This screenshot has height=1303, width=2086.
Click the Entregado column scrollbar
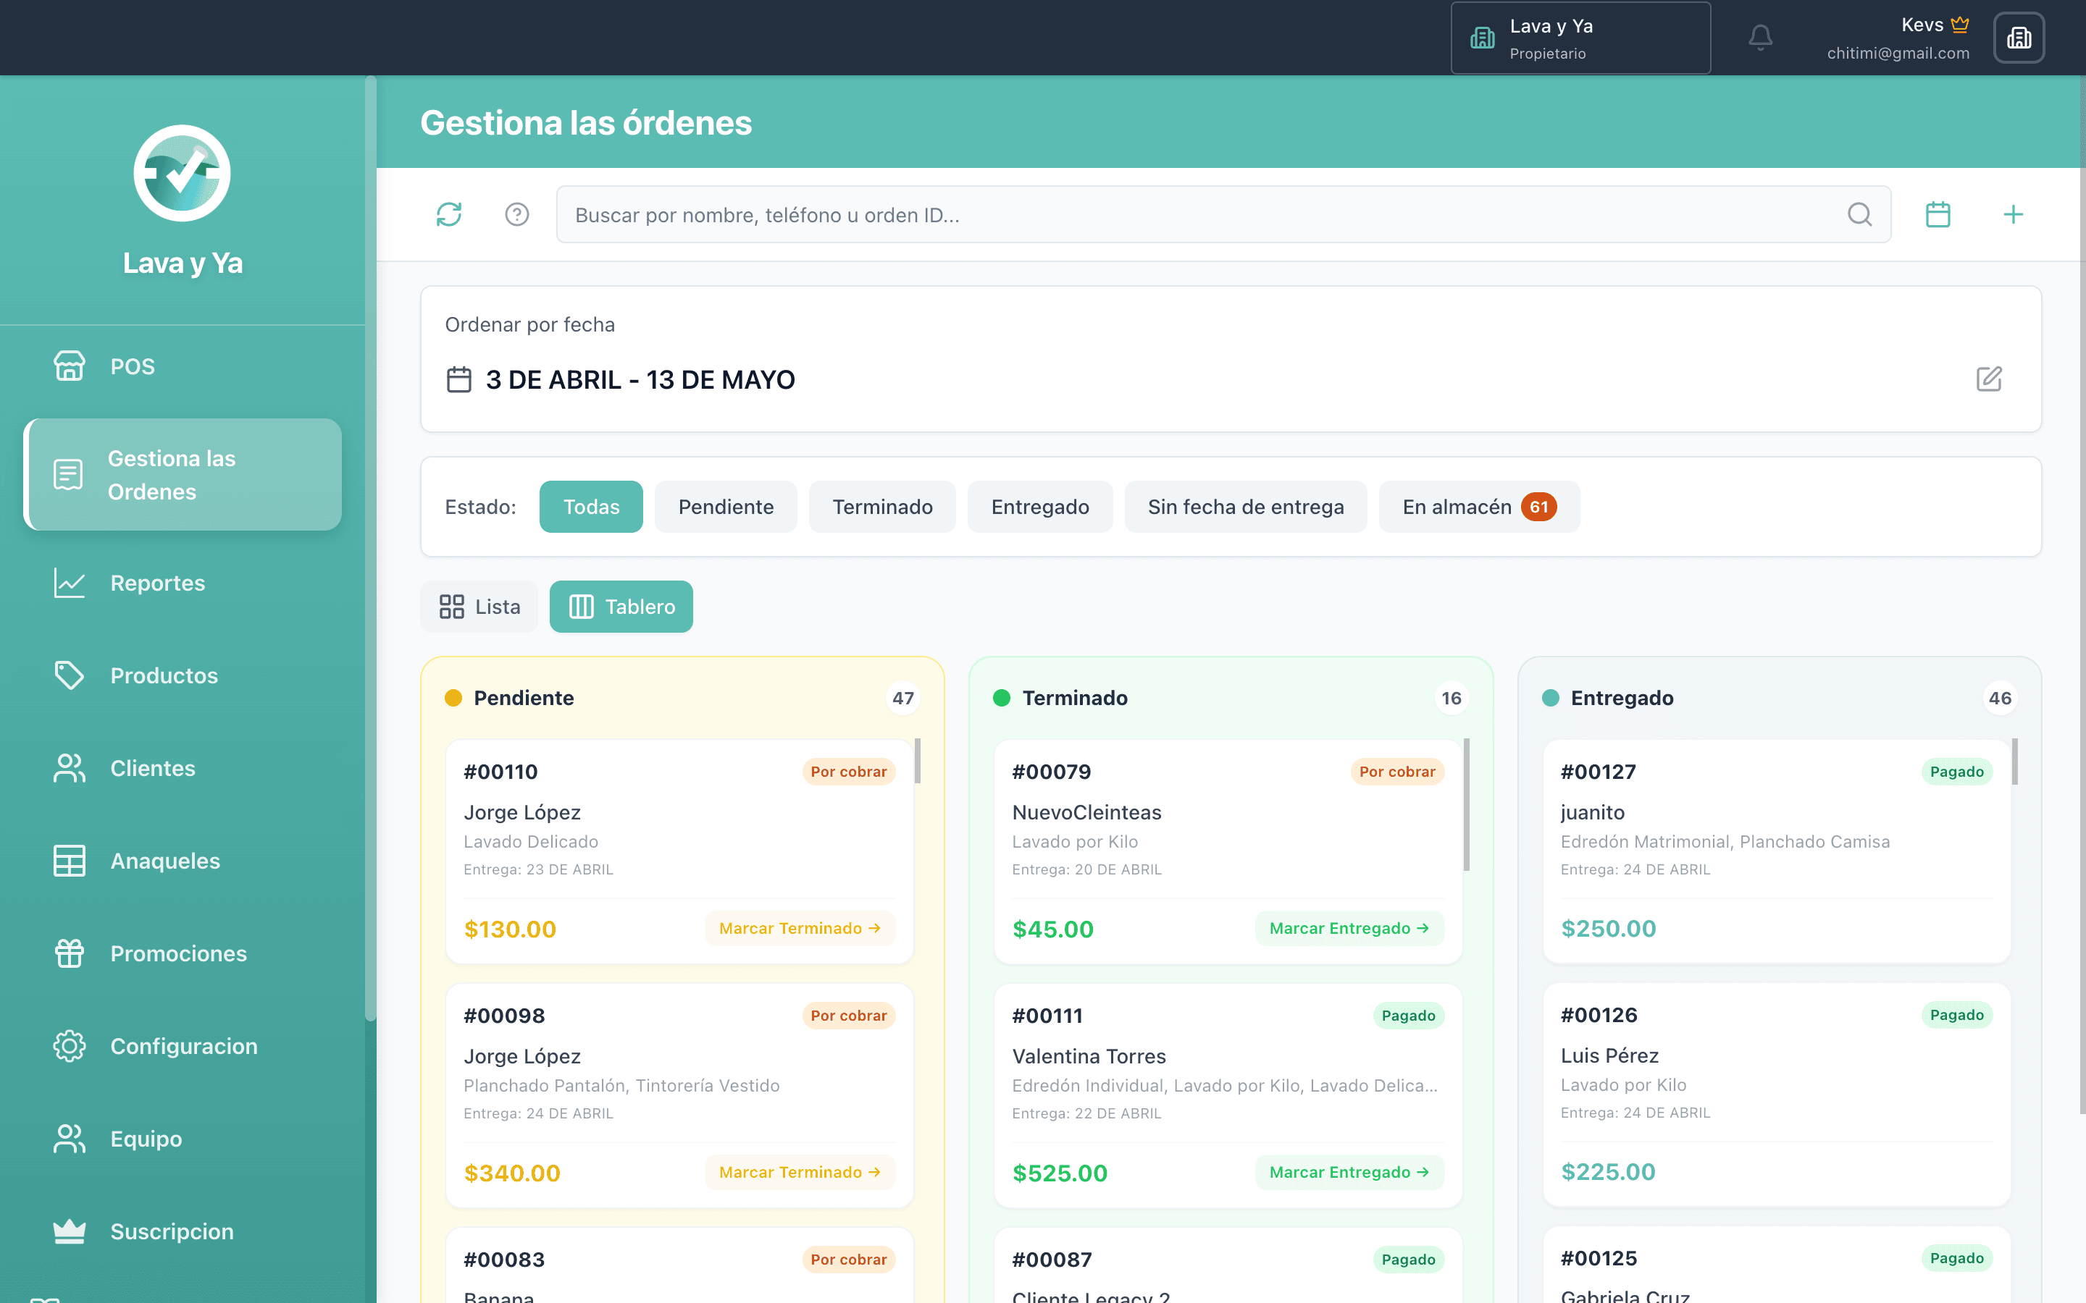tap(2014, 761)
